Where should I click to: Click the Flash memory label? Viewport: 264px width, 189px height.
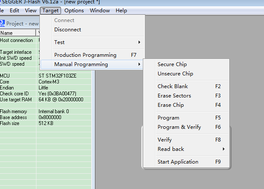[x=14, y=111]
